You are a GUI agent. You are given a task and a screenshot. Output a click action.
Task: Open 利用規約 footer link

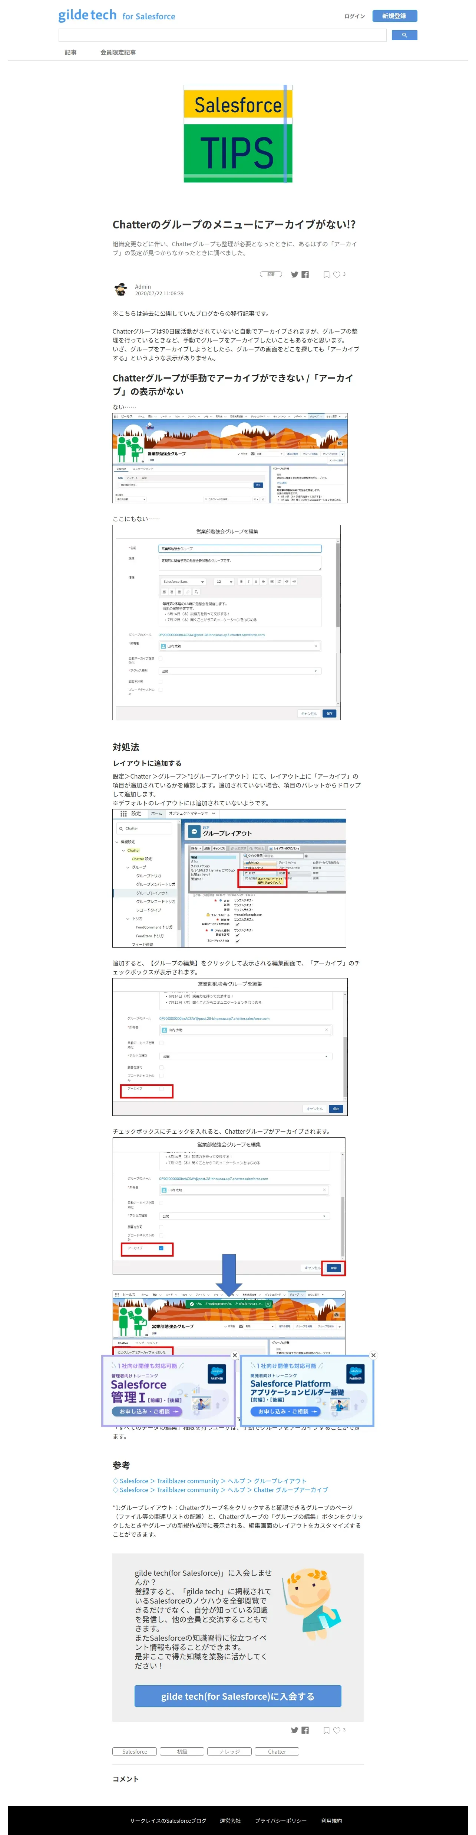click(331, 1821)
